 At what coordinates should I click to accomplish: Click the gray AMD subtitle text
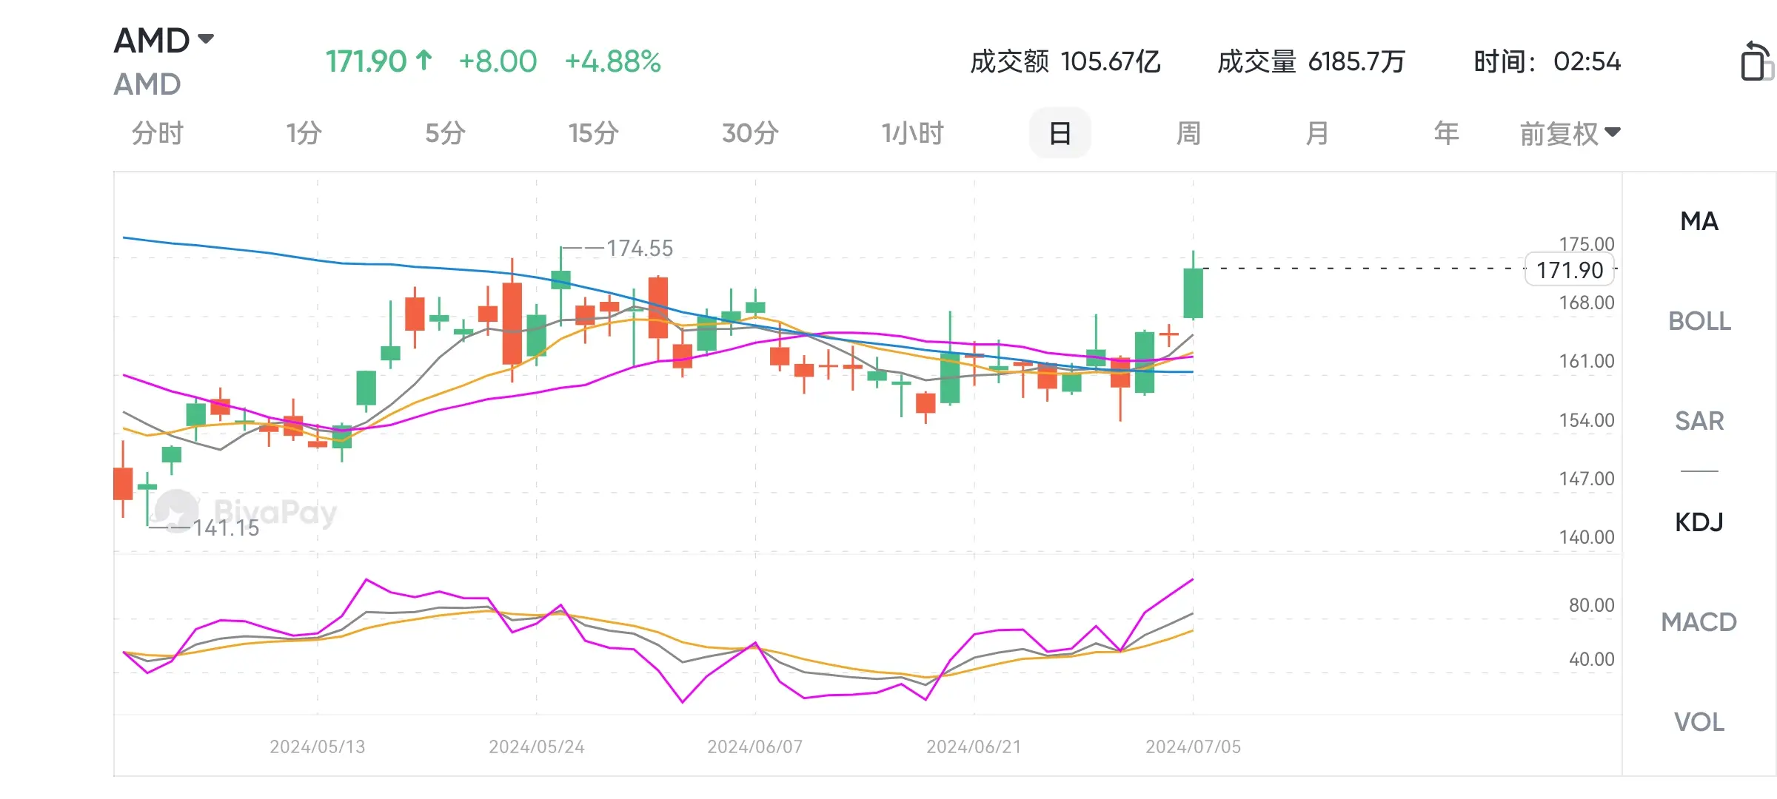147,84
